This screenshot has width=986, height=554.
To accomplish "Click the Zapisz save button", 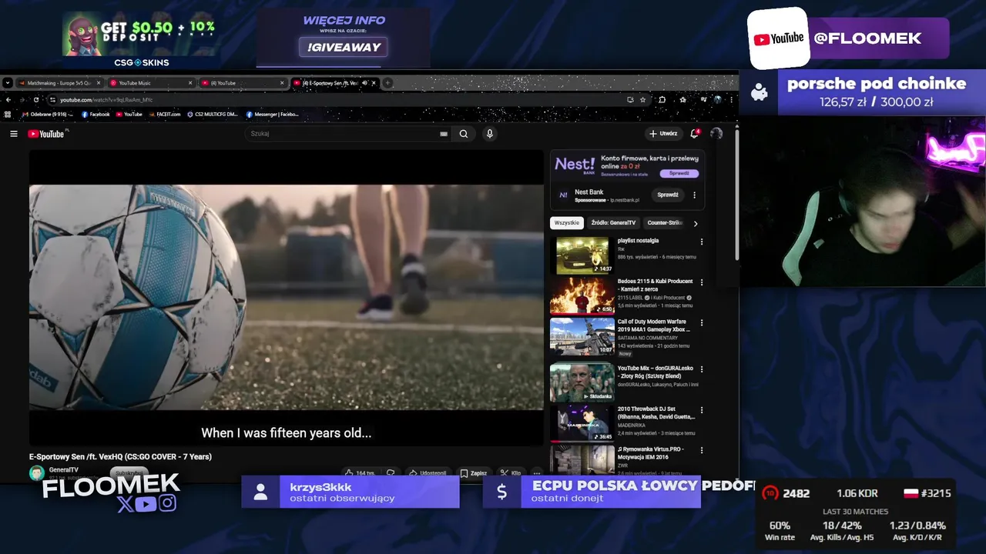I will [474, 473].
